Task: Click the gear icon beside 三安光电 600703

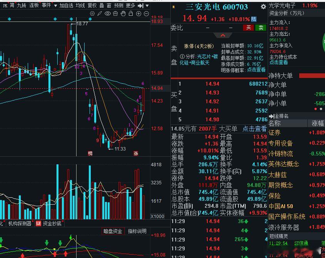Action: pyautogui.click(x=263, y=7)
